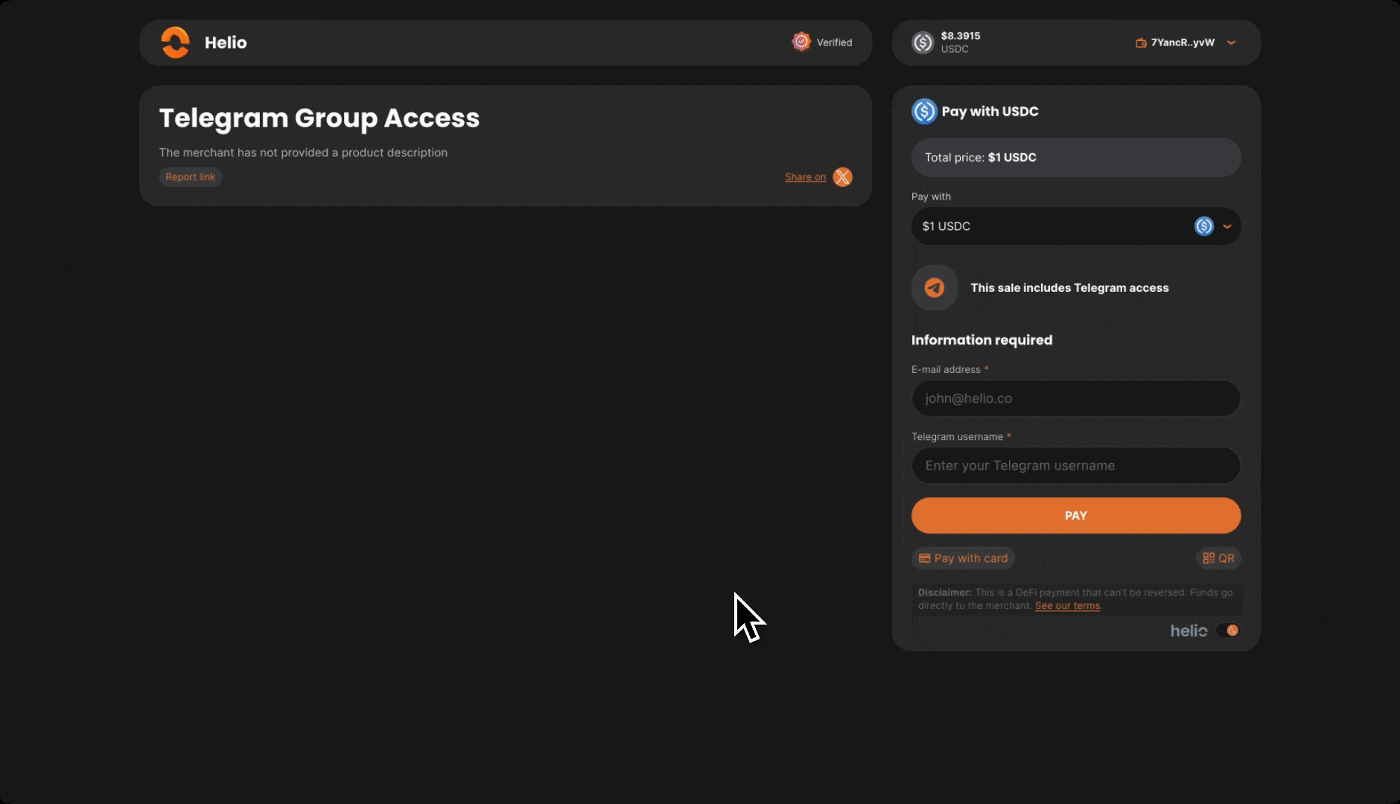The image size is (1400, 804).
Task: Click the wallet icon beside 7YancR..yvW
Action: tap(1141, 42)
